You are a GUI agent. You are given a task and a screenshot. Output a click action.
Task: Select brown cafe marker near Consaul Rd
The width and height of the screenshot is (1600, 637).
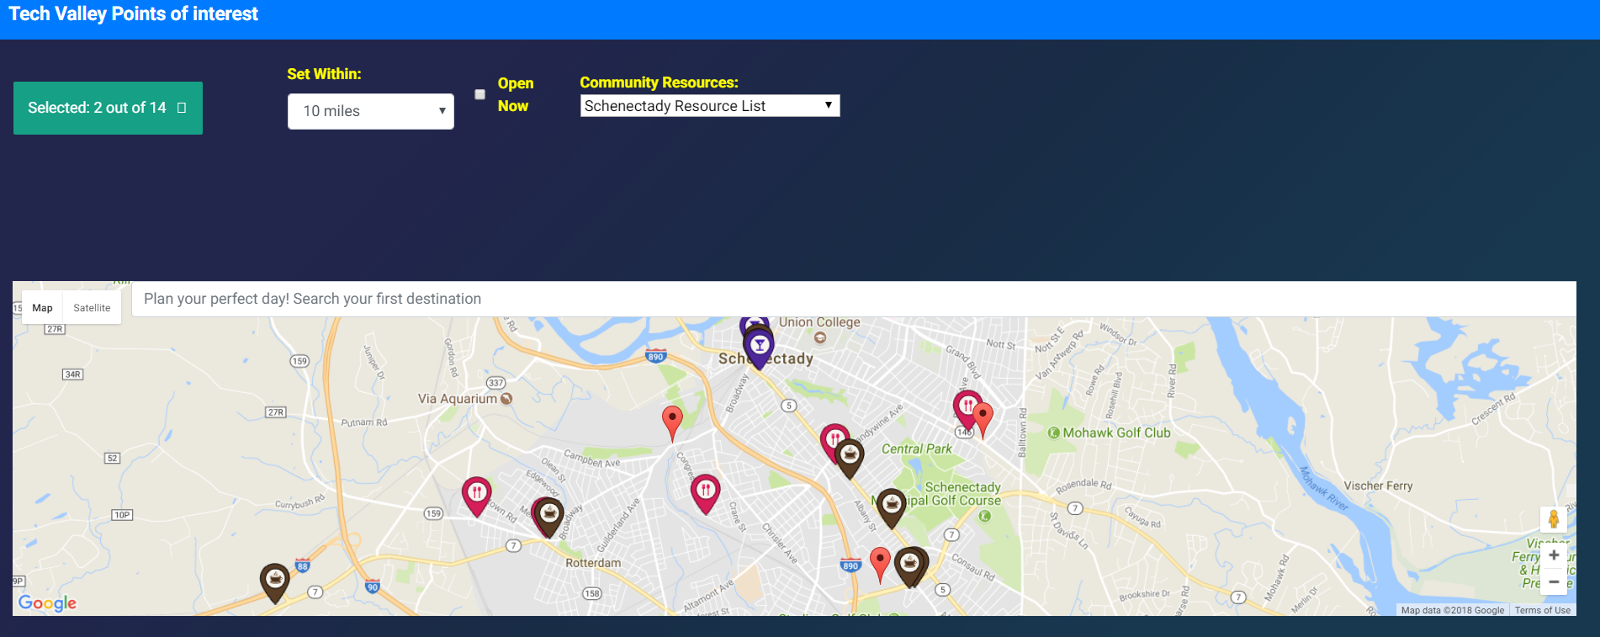(909, 566)
